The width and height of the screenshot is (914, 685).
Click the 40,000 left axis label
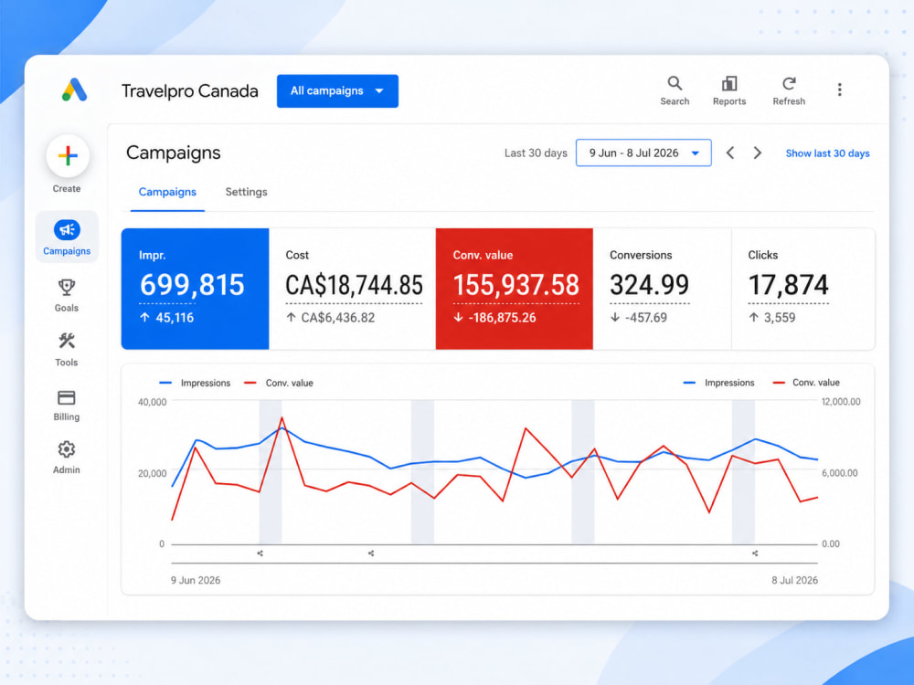(x=152, y=402)
